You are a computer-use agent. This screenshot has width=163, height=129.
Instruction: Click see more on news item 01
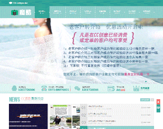tap(146, 107)
